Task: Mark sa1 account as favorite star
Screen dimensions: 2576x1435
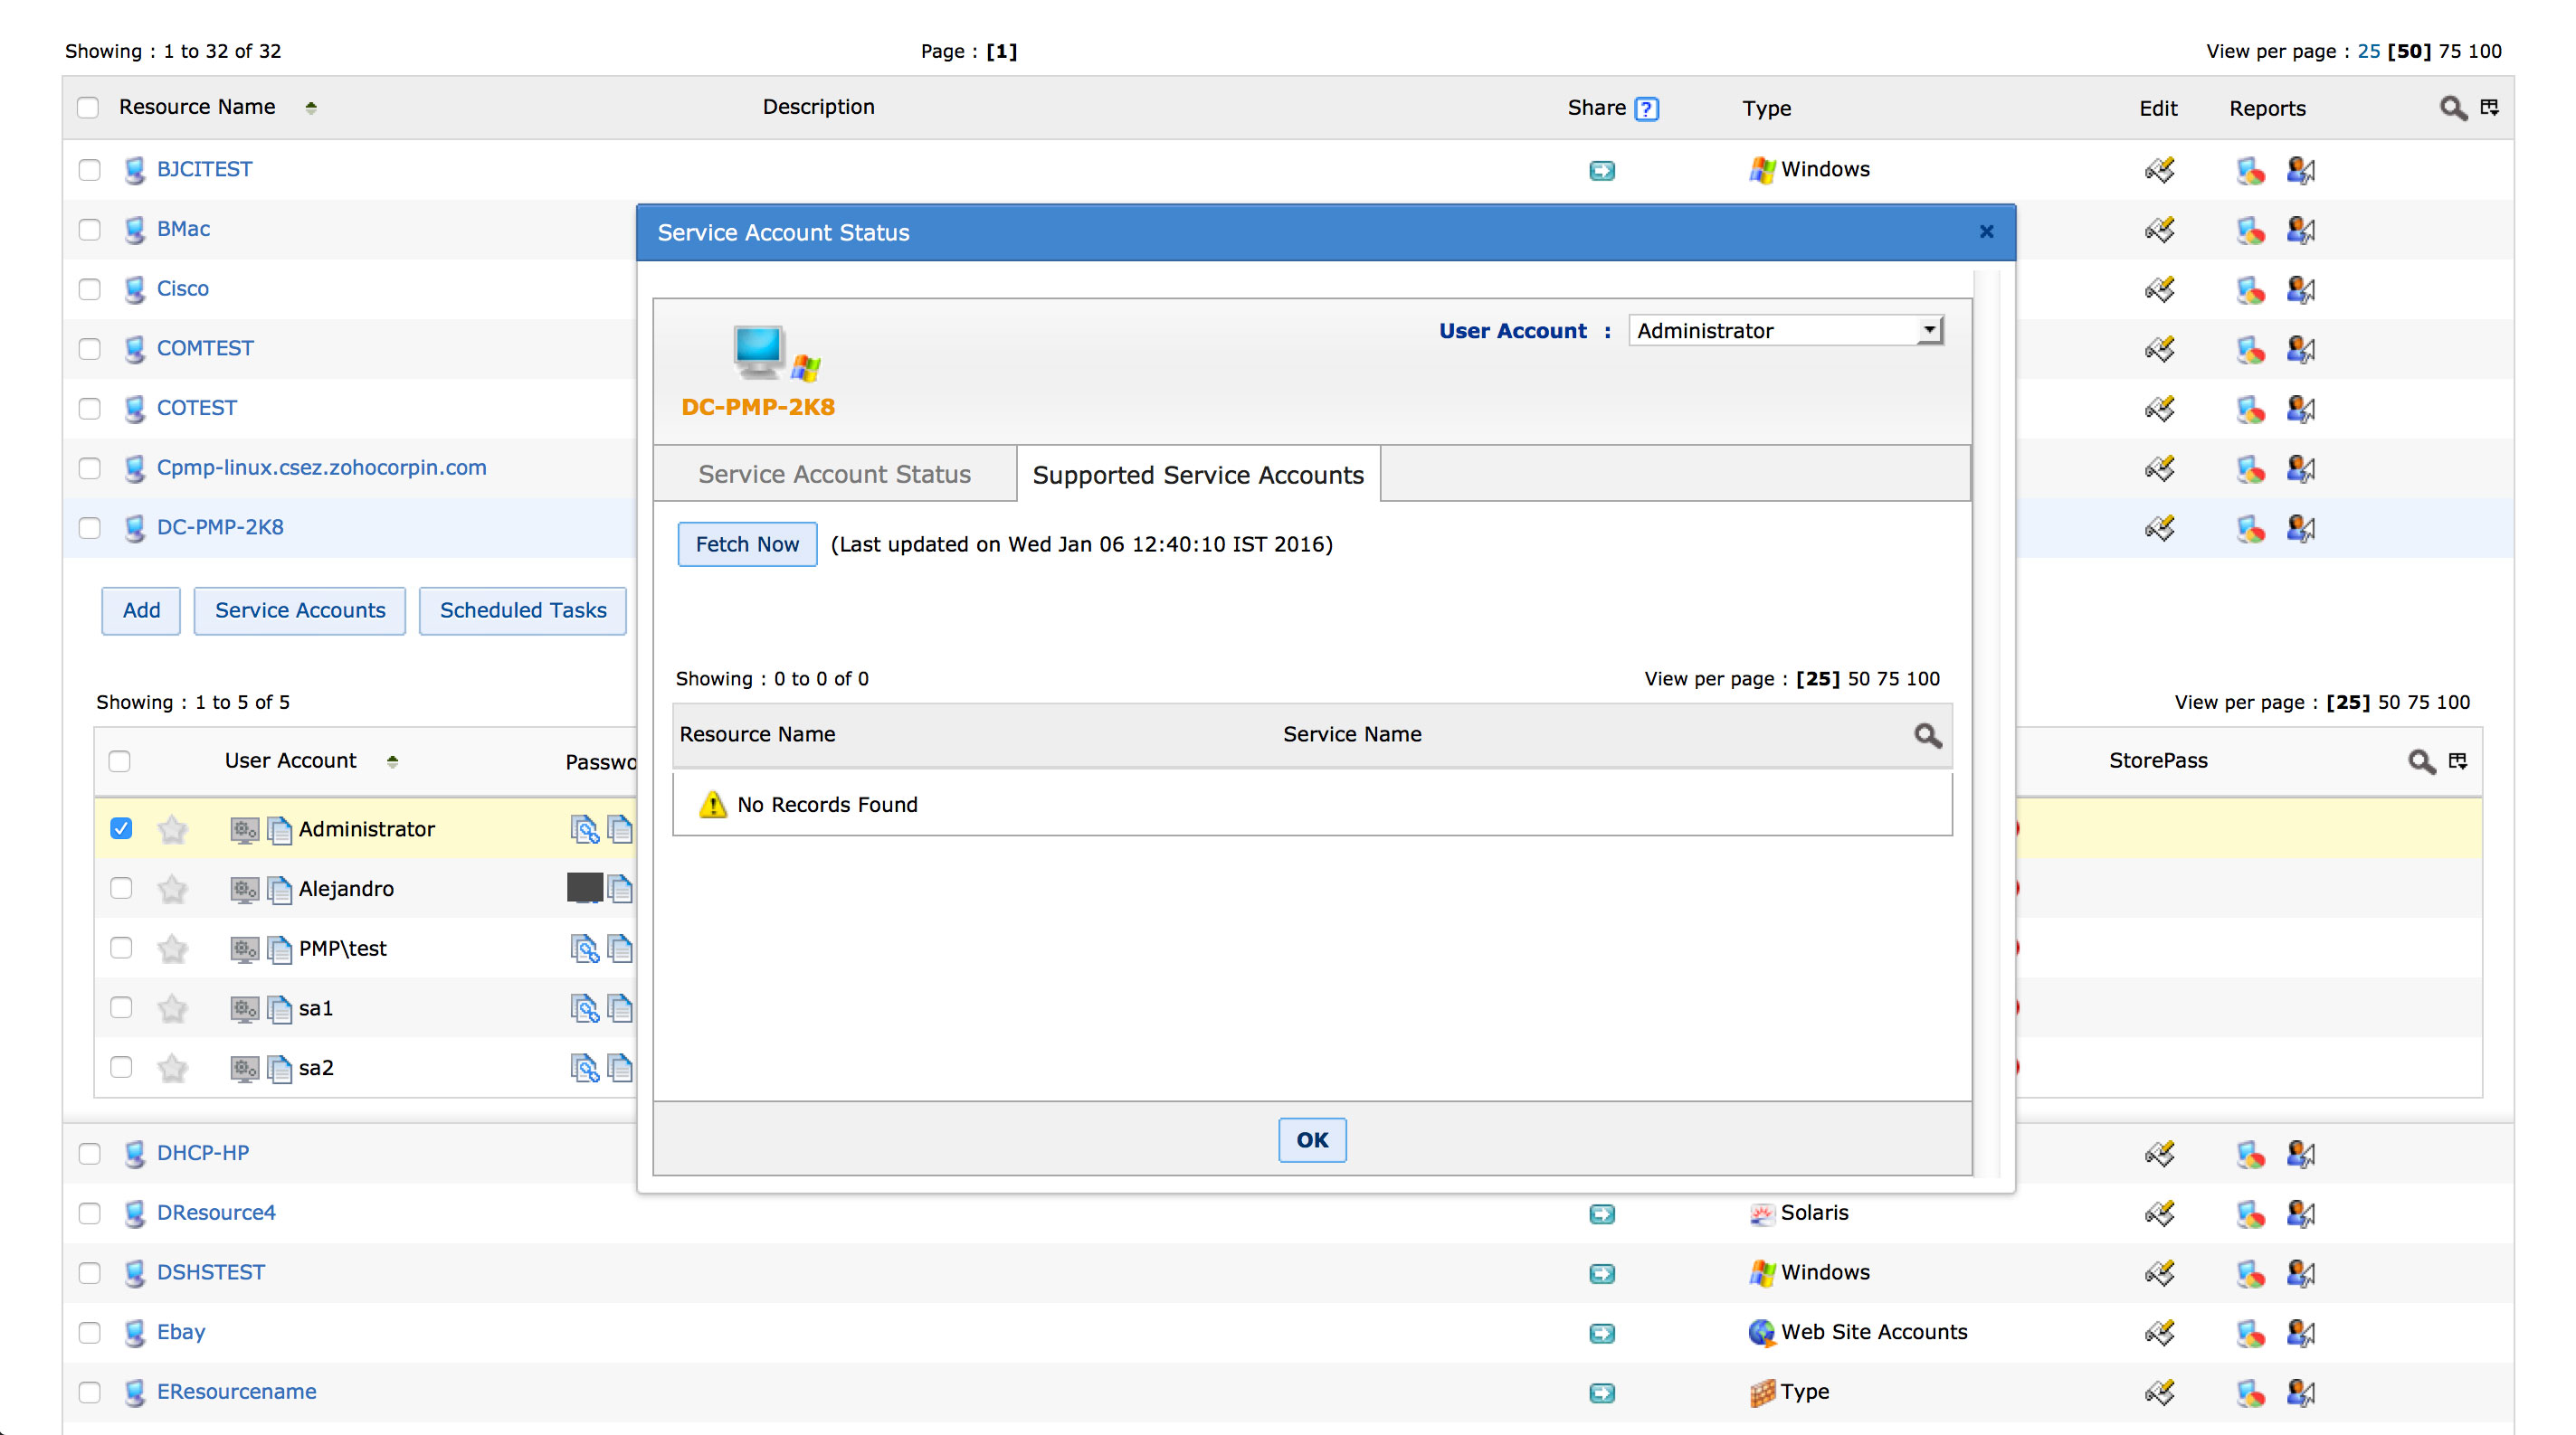Action: (173, 1008)
